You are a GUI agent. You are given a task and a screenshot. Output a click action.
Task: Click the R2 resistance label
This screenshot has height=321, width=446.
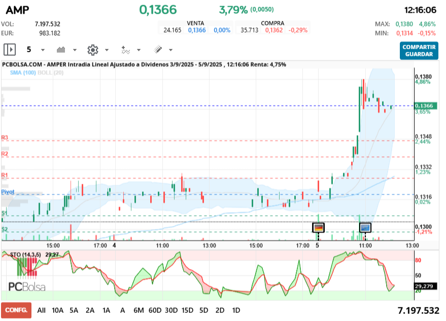[x=5, y=154]
